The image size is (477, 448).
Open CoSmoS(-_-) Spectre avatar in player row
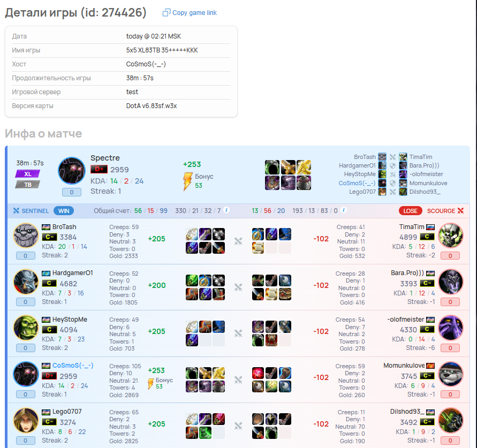pos(26,374)
